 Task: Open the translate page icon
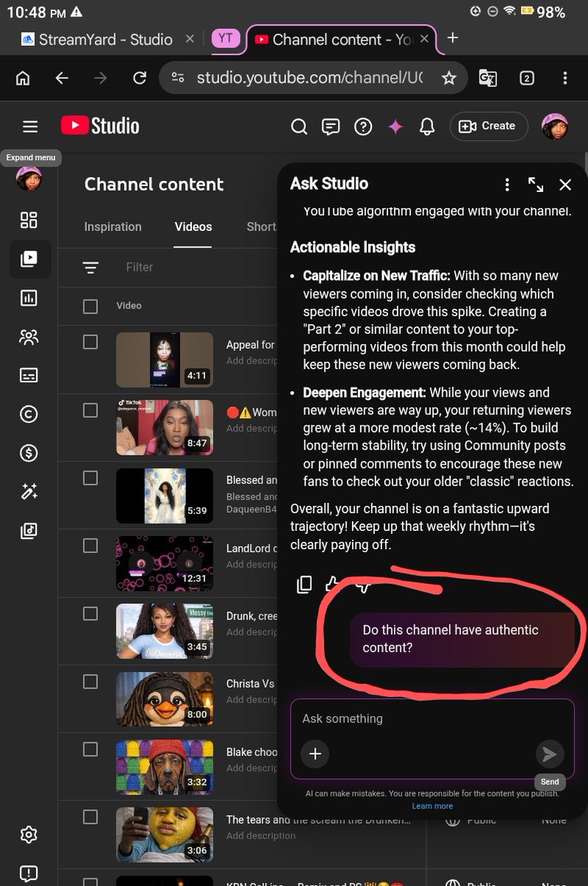488,78
